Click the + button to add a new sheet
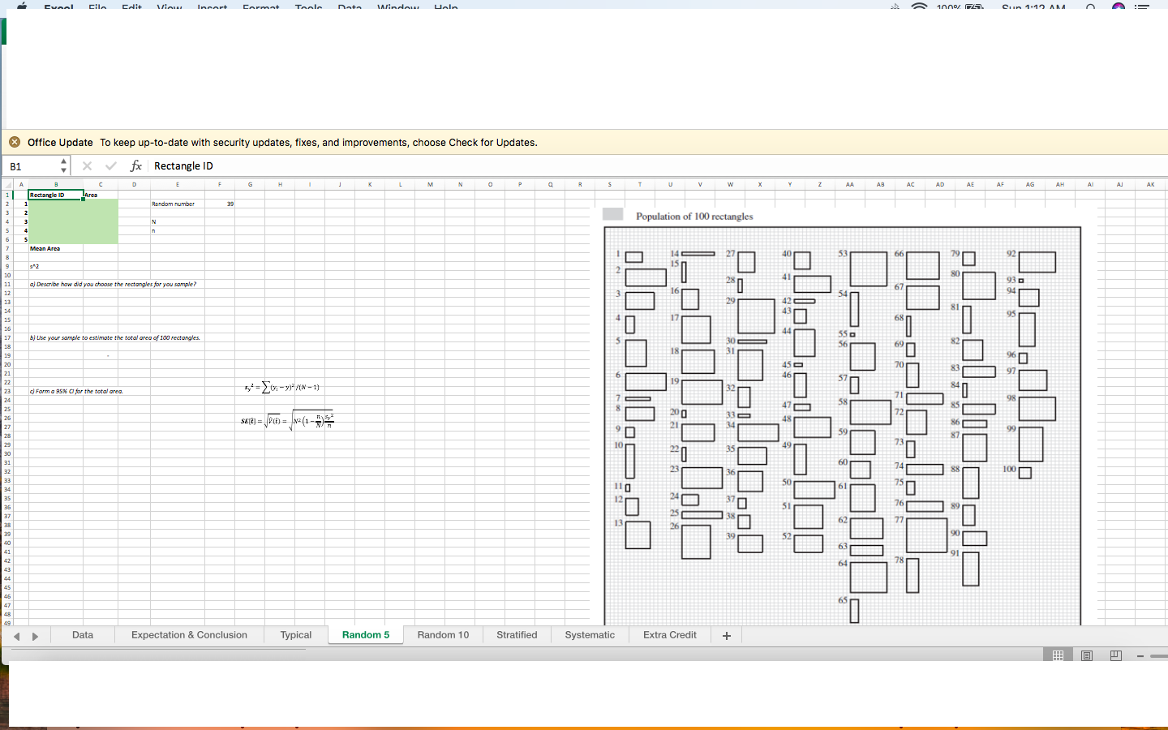The height and width of the screenshot is (730, 1168). click(726, 635)
